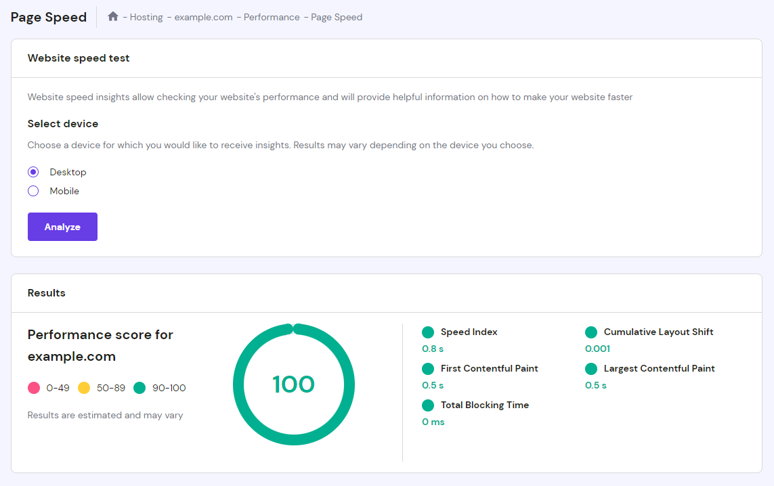This screenshot has width=774, height=486.
Task: Click the First Contentful Paint indicator dot
Action: (x=428, y=368)
